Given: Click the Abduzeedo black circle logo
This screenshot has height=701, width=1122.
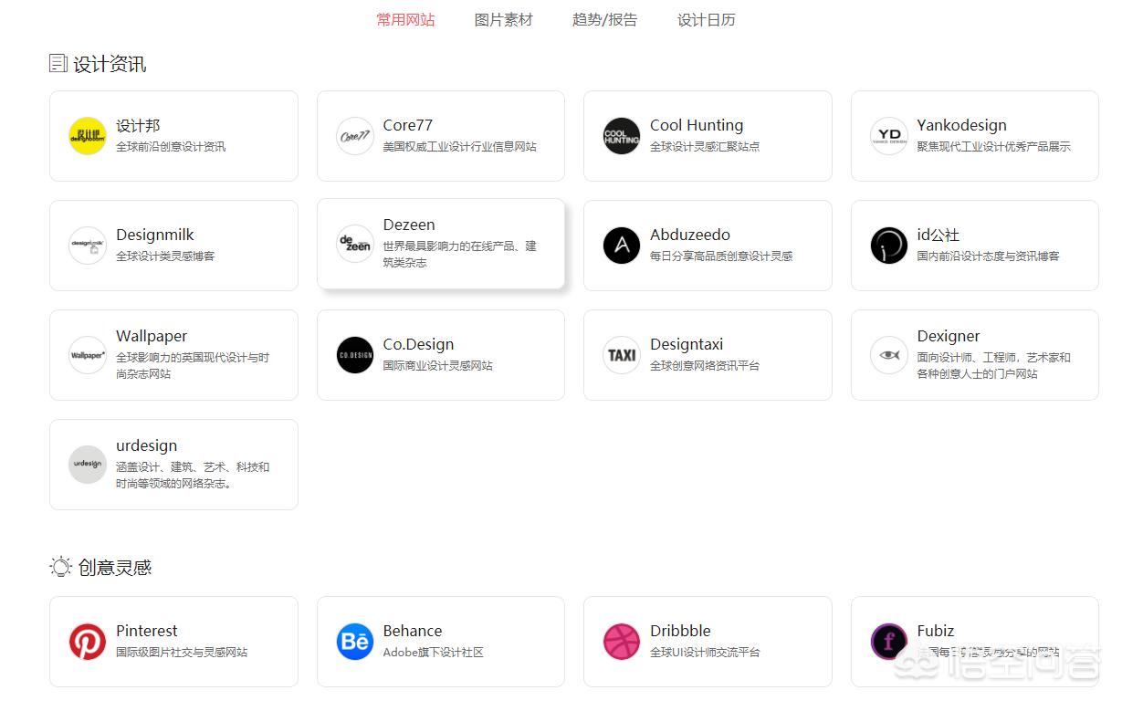Looking at the screenshot, I should coord(622,246).
